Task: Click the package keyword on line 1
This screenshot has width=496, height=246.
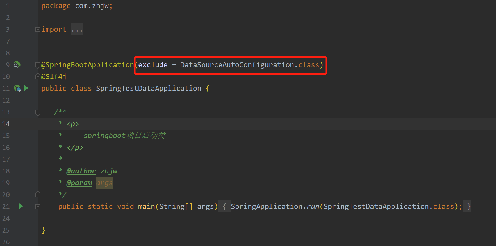Action: [56, 6]
